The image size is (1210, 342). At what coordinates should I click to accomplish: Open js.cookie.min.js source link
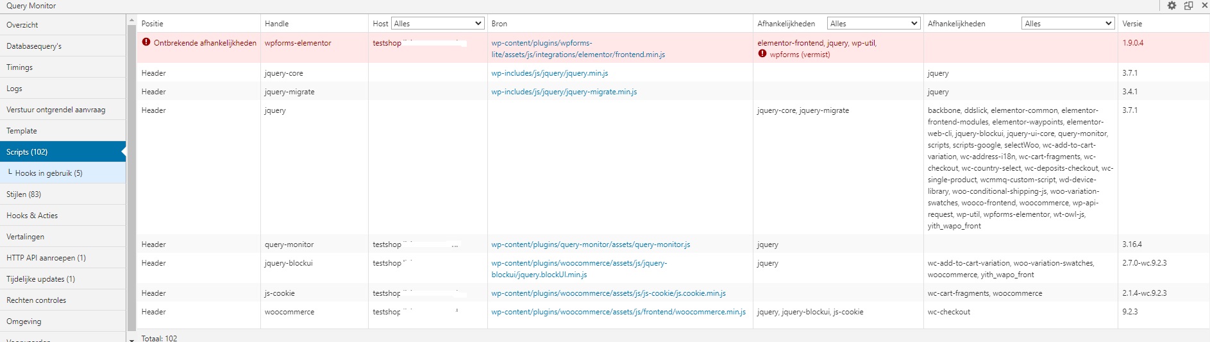[609, 293]
